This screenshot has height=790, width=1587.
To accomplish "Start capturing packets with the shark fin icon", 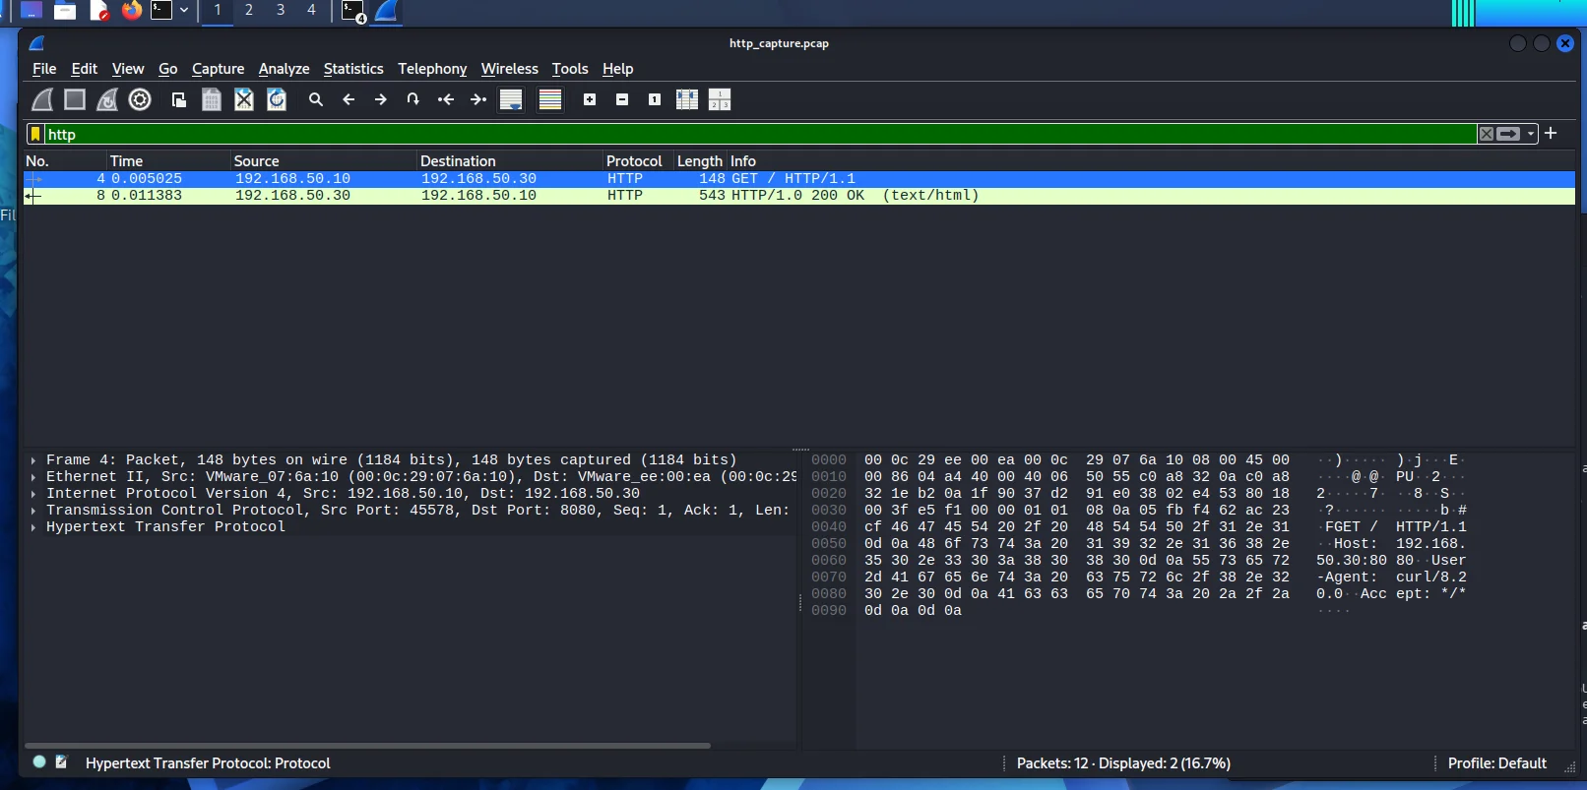I will 42,99.
